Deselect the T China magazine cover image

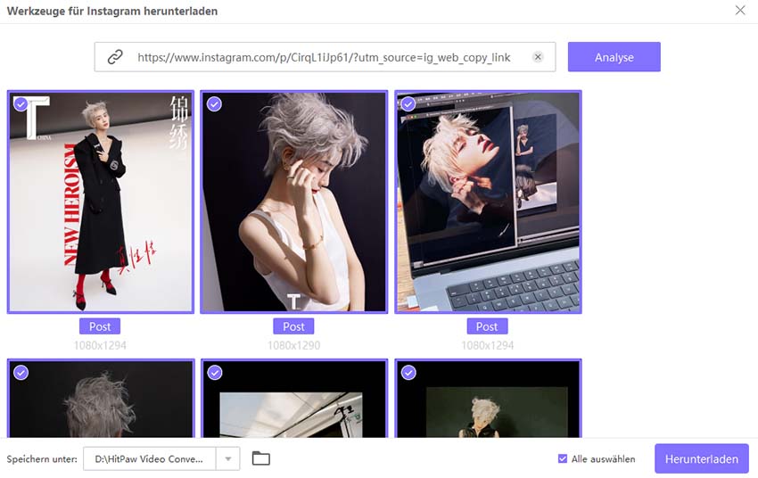coord(21,104)
